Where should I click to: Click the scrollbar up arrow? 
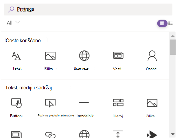click(173, 36)
